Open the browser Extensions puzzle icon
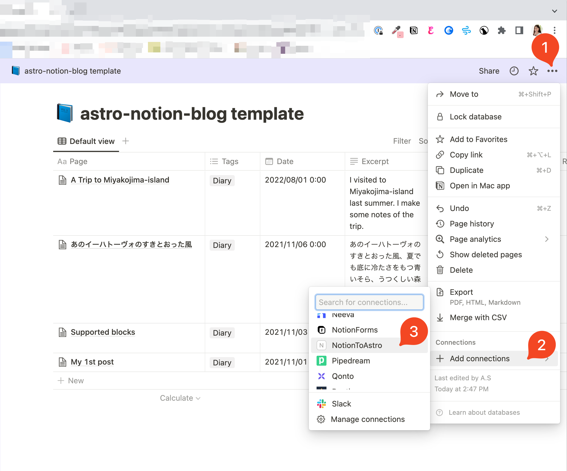 point(502,30)
